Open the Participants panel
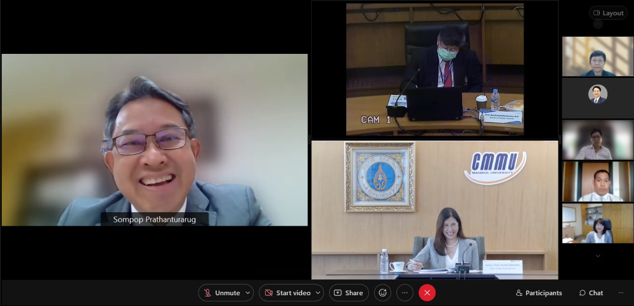 [x=539, y=293]
